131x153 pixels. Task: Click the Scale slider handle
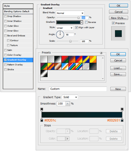(70, 41)
